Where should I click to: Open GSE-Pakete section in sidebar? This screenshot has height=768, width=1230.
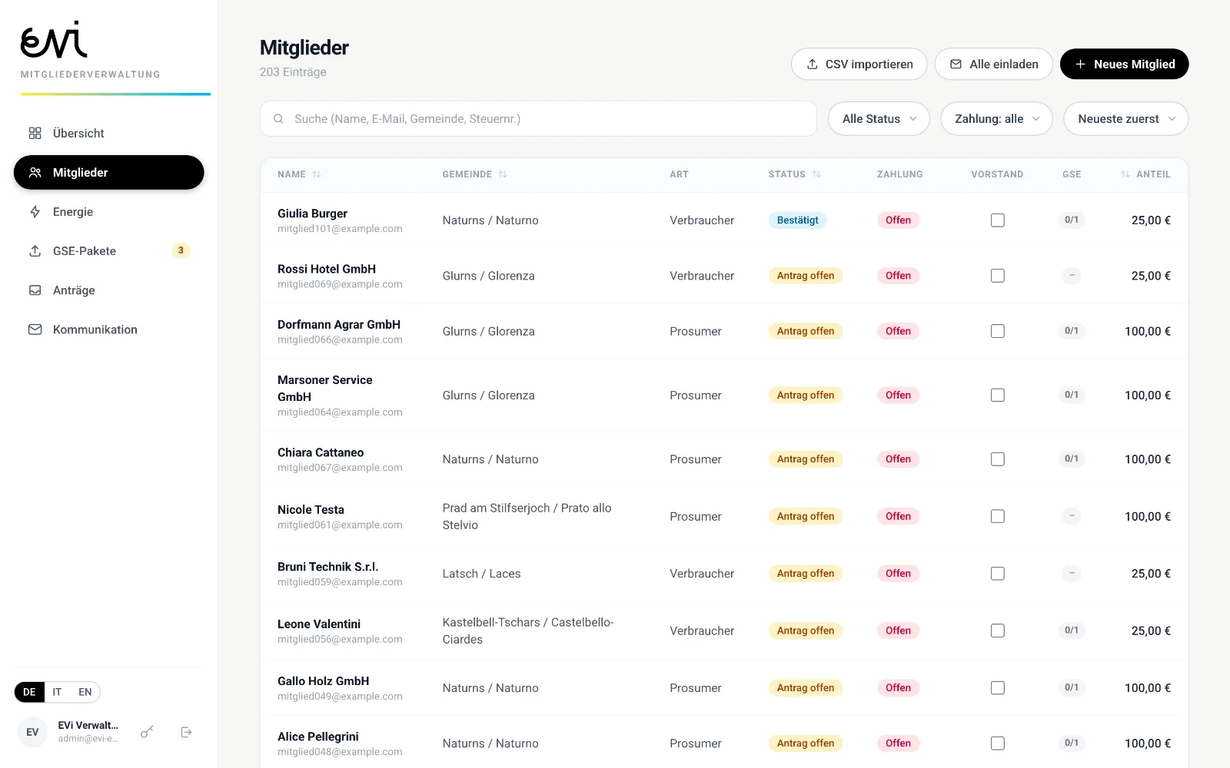(x=109, y=251)
